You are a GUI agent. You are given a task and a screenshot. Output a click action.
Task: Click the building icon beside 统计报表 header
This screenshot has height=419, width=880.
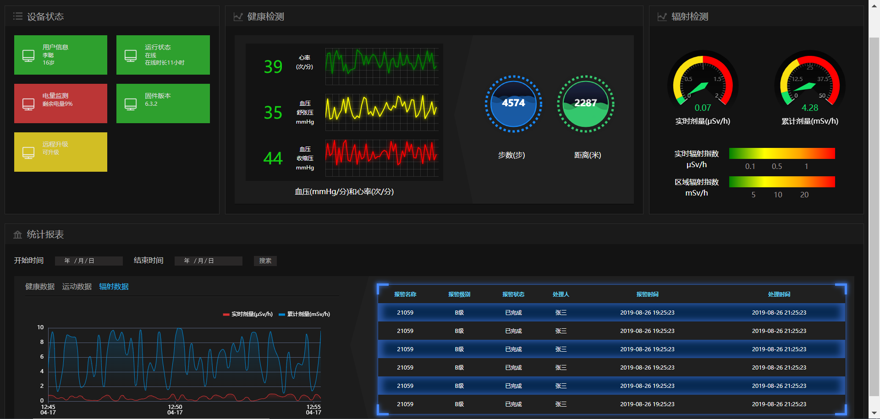18,235
